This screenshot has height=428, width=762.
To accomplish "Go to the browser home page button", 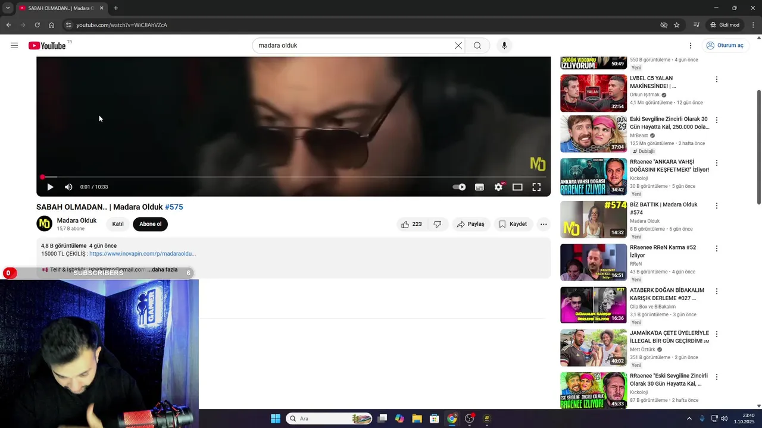I will (51, 25).
